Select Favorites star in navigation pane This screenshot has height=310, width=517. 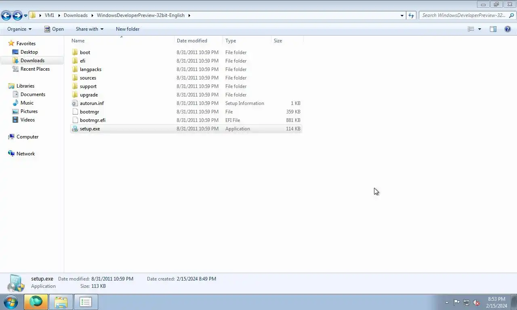(x=11, y=43)
